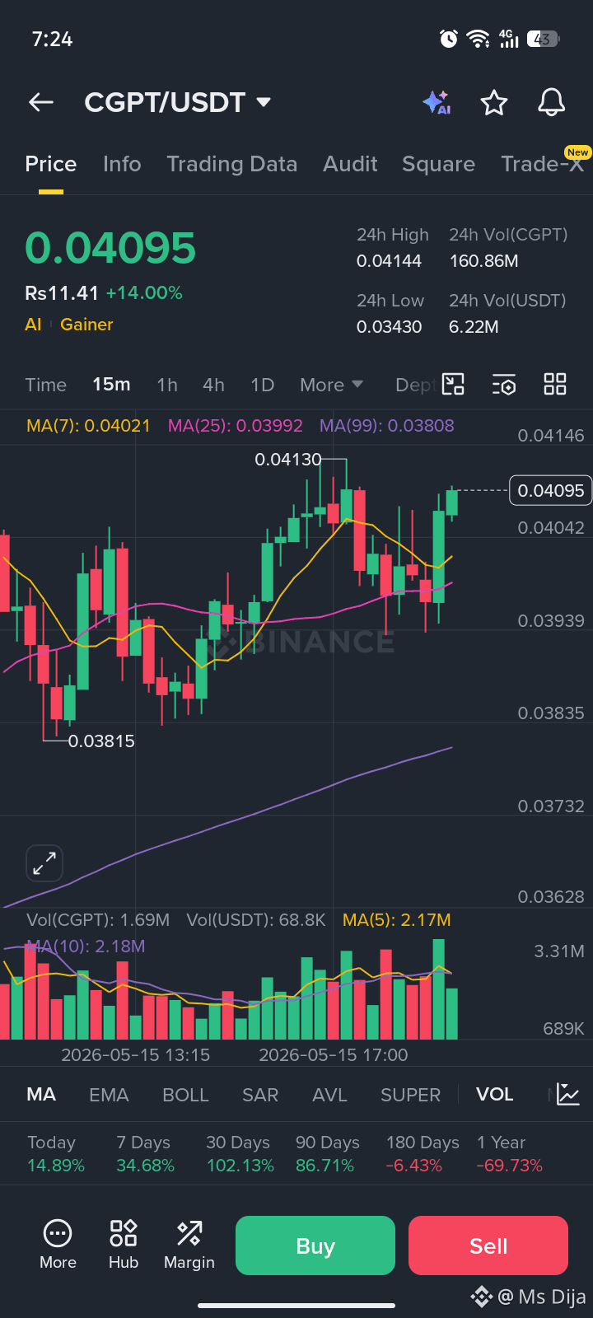Tap the 0.04095 current price label on chart
The width and height of the screenshot is (593, 1318).
coord(551,490)
